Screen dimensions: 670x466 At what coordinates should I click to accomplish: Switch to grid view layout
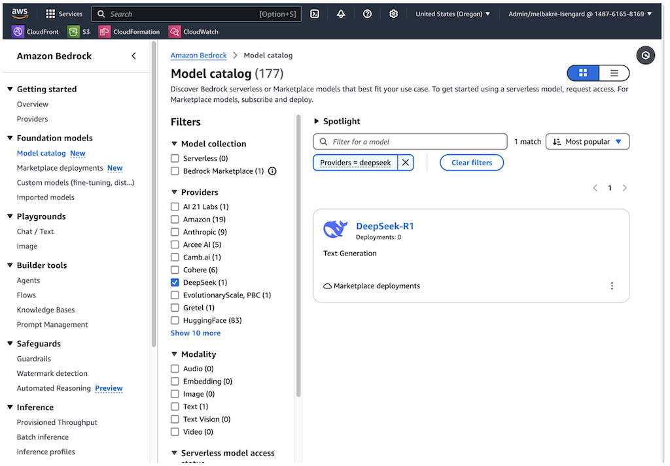coord(583,73)
